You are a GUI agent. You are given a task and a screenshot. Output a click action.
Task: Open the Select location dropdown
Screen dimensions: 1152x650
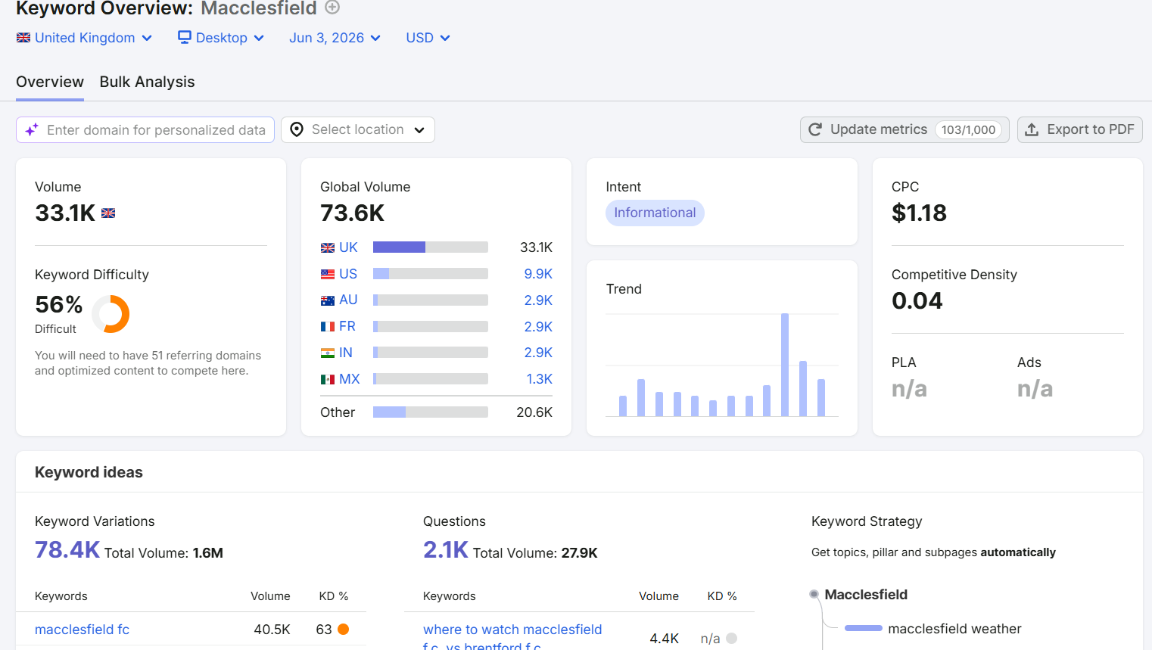click(358, 129)
